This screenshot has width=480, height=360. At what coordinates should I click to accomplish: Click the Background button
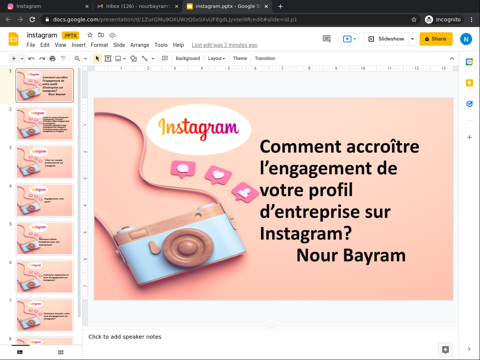pos(188,58)
